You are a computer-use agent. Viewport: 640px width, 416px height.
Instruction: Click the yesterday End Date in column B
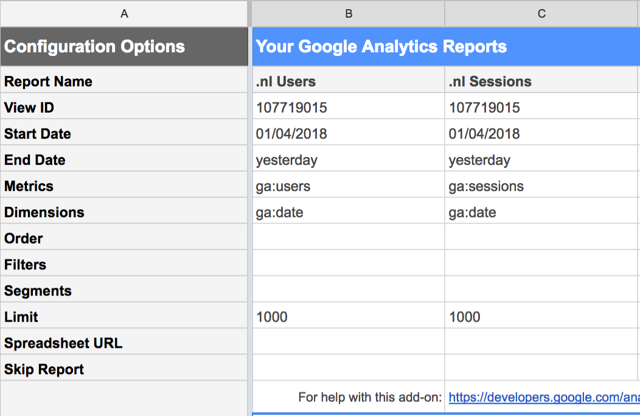coord(348,159)
